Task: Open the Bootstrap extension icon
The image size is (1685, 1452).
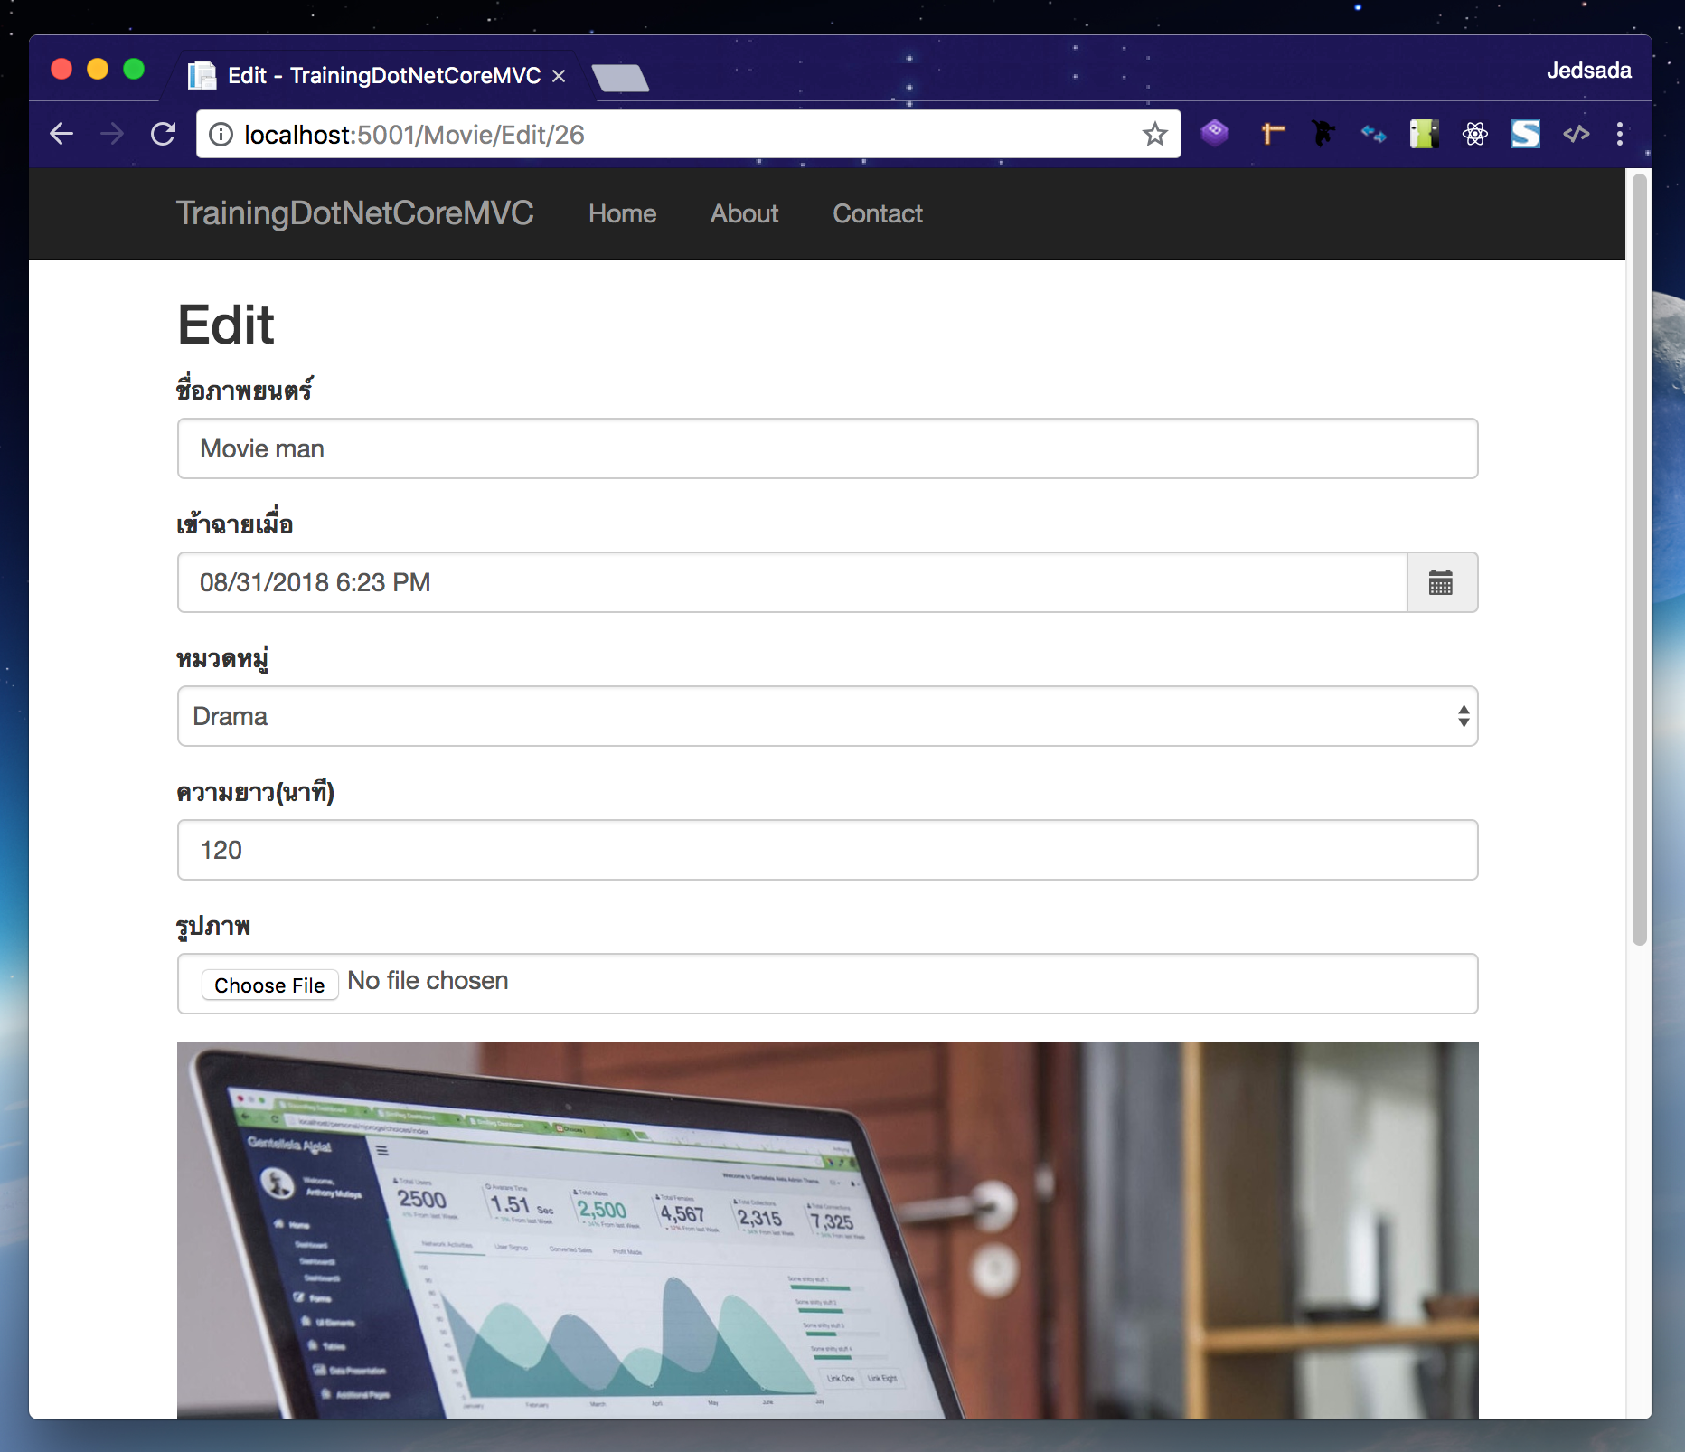Action: (x=1214, y=134)
